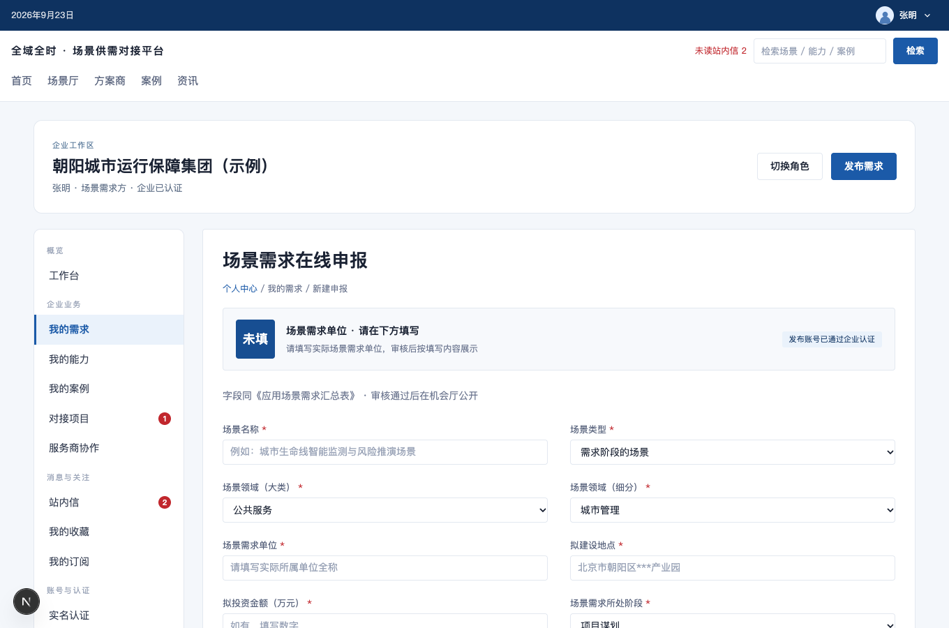This screenshot has height=628, width=949.
Task: Open 我的能力 sidebar entry
Action: 109,359
